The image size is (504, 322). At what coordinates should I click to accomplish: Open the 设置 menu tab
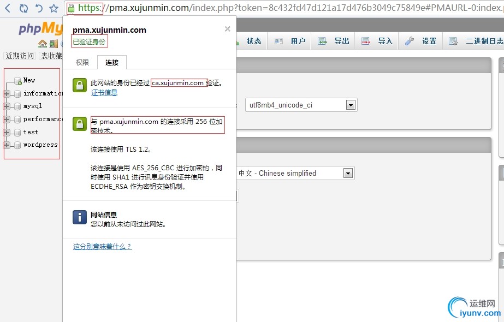click(420, 41)
